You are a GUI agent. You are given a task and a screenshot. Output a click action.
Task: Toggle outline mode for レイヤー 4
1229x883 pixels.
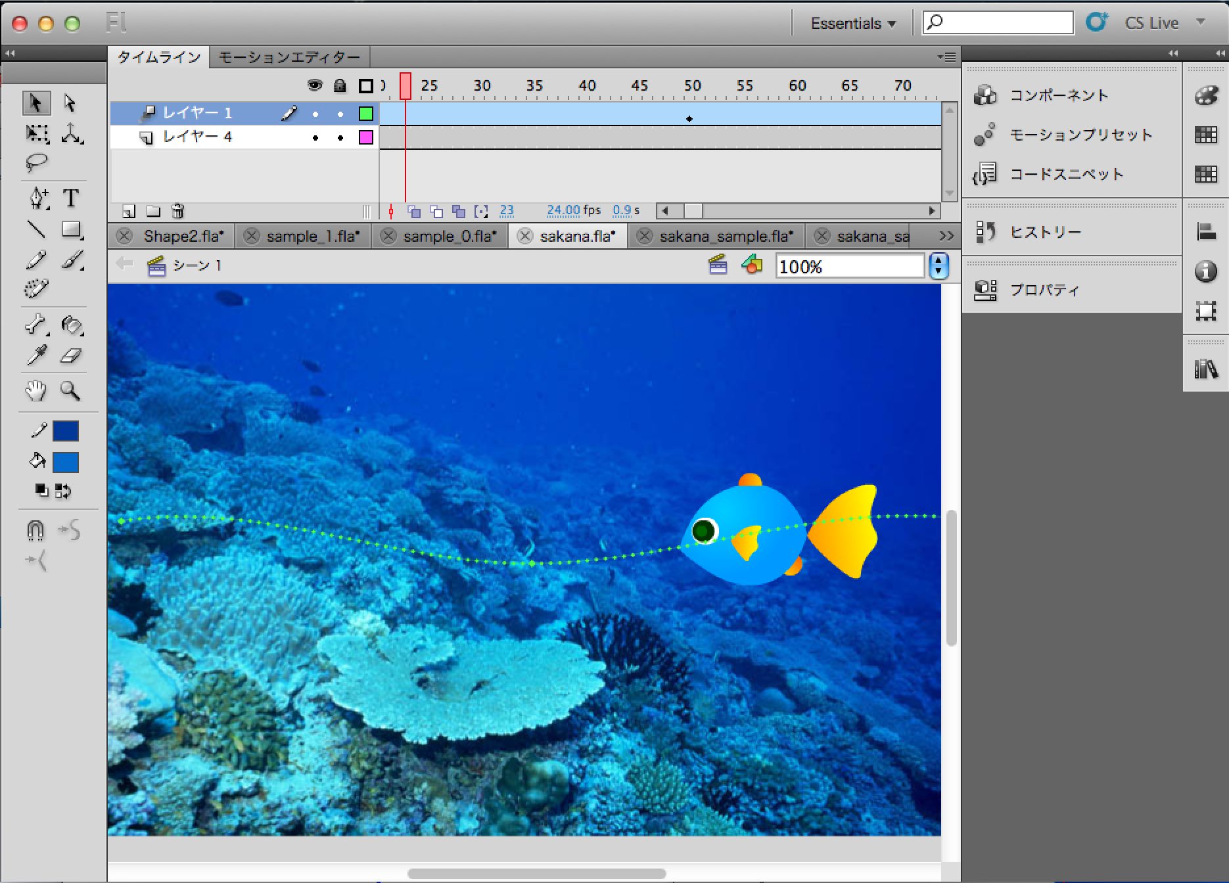tap(366, 137)
